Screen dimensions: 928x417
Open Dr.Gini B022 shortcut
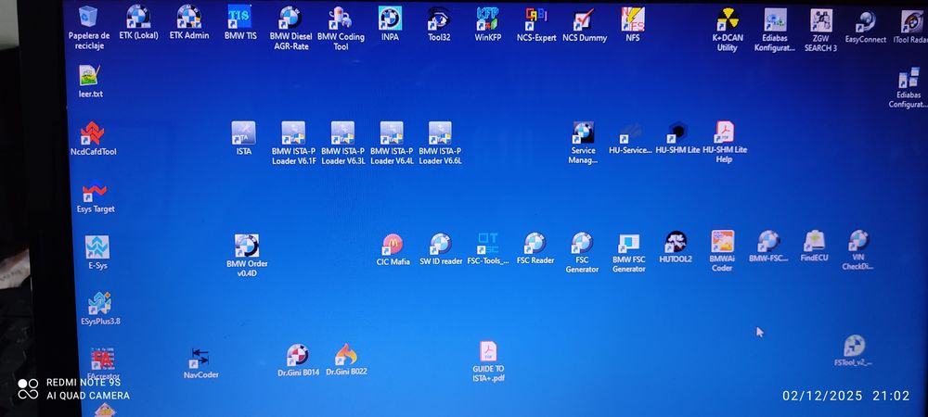pyautogui.click(x=347, y=360)
